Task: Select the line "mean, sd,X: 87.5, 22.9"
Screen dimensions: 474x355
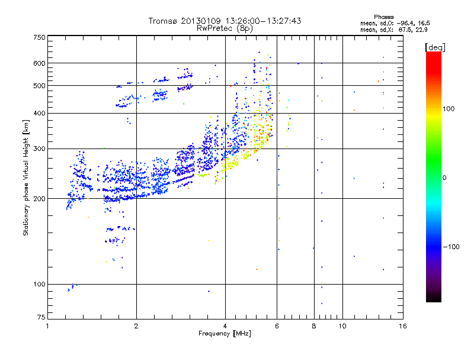Action: (x=393, y=30)
